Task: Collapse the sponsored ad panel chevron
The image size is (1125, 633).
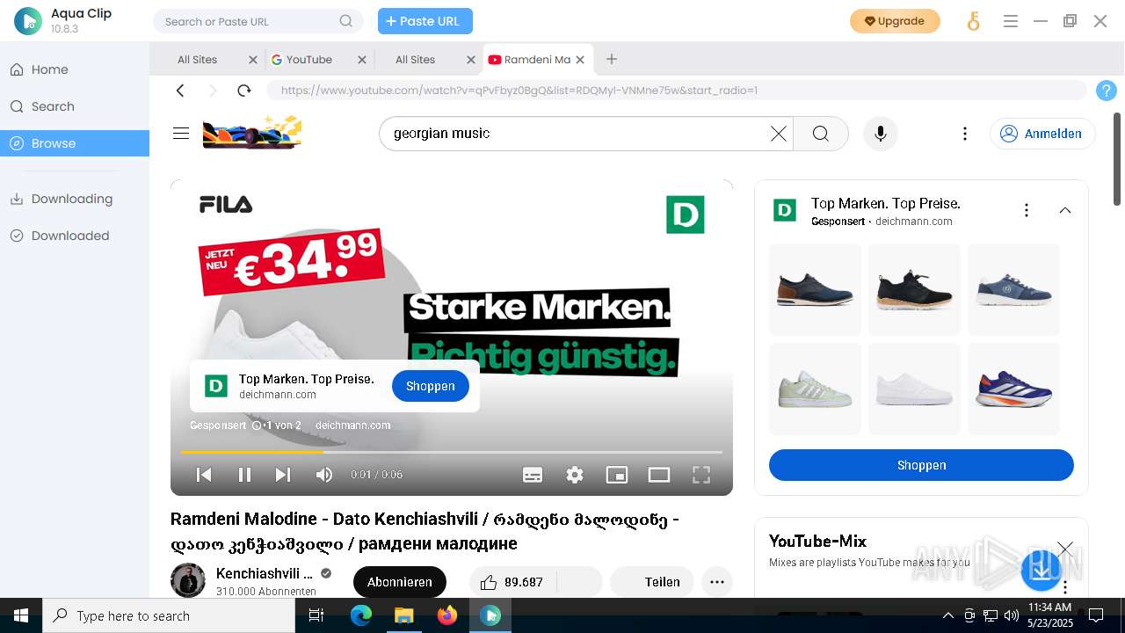Action: pyautogui.click(x=1065, y=210)
